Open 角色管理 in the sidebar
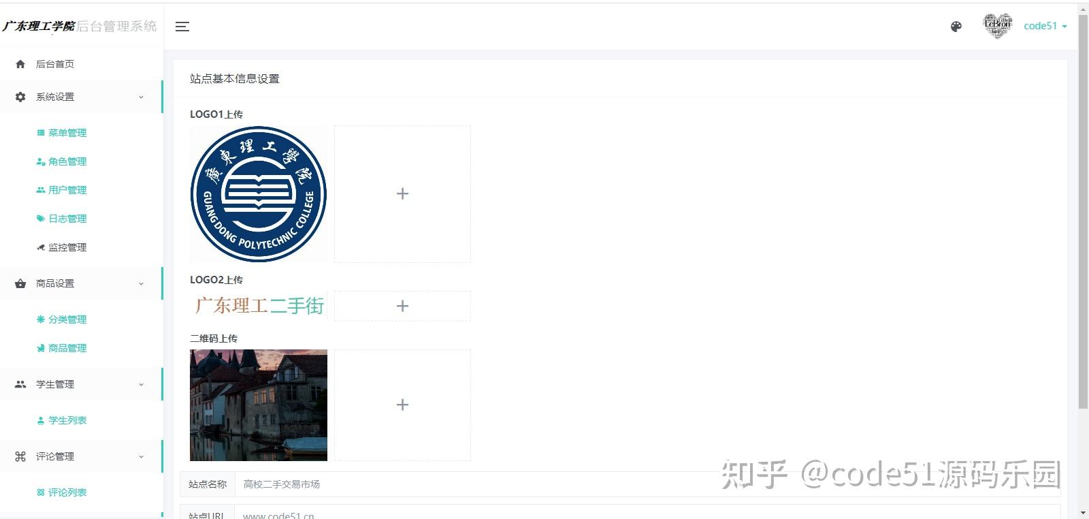 pyautogui.click(x=67, y=161)
